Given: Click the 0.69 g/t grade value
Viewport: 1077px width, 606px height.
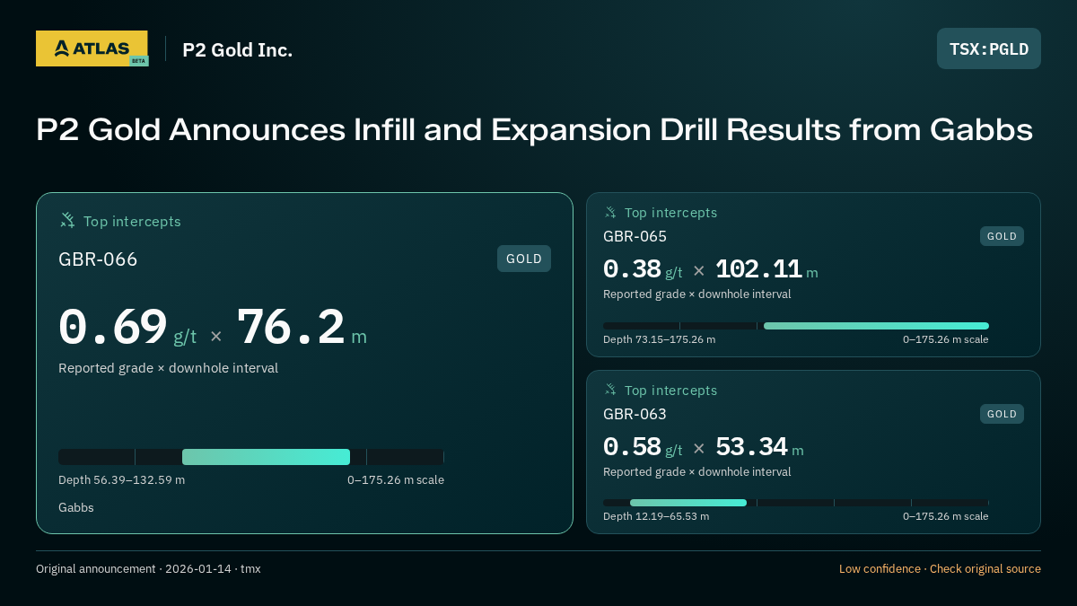Looking at the screenshot, I should 127,328.
